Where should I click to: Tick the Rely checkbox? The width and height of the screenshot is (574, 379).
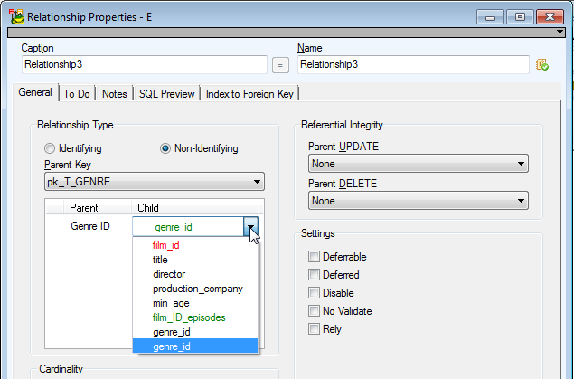[315, 329]
